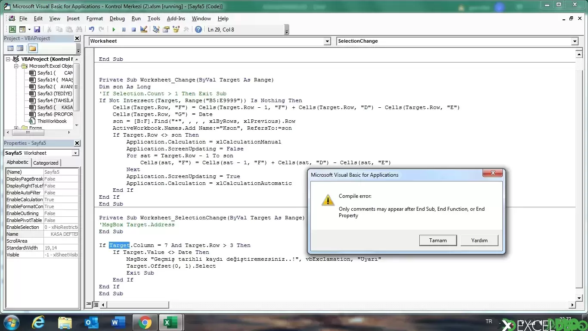
Task: Click the Redo arrow icon
Action: pyautogui.click(x=101, y=29)
